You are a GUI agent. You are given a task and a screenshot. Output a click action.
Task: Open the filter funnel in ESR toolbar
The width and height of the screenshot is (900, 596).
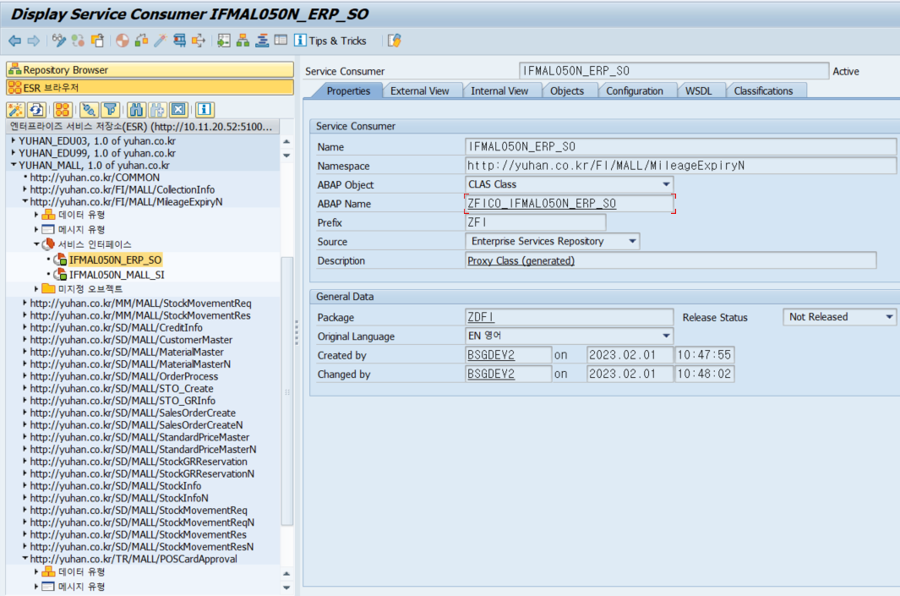coord(110,109)
